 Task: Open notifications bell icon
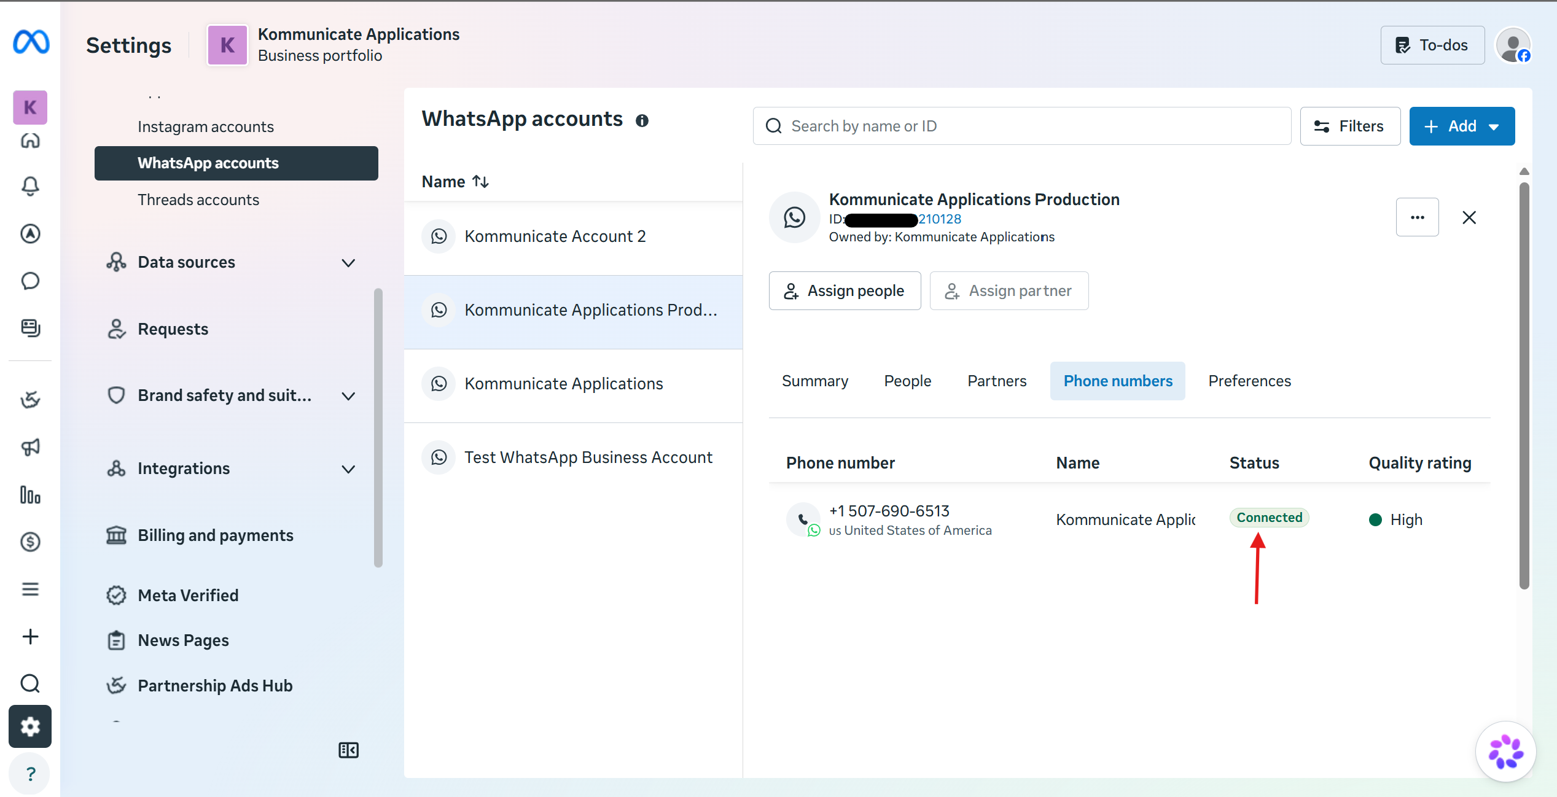coord(30,185)
